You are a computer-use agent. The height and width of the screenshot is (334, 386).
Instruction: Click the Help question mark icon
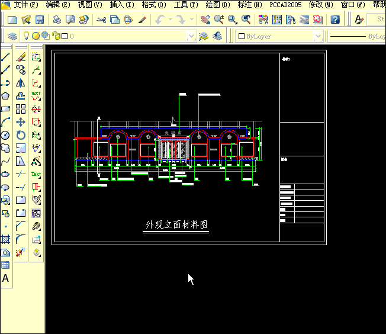point(335,20)
